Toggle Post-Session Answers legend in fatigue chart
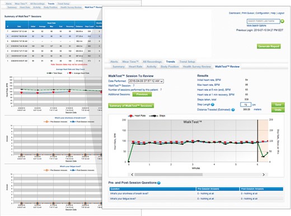Screen dimensions: 291x216 coord(82,171)
